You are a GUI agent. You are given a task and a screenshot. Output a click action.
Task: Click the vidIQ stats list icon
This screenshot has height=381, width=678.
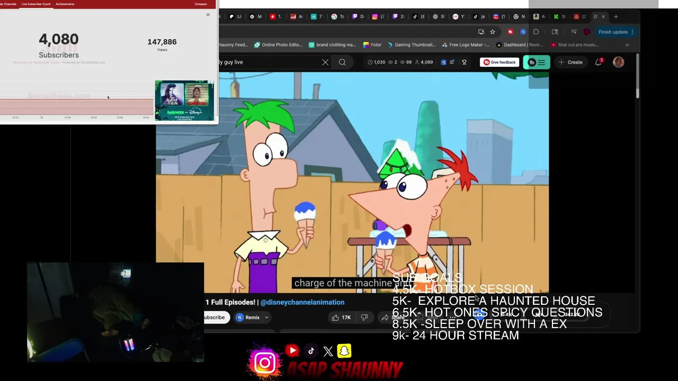pyautogui.click(x=452, y=62)
